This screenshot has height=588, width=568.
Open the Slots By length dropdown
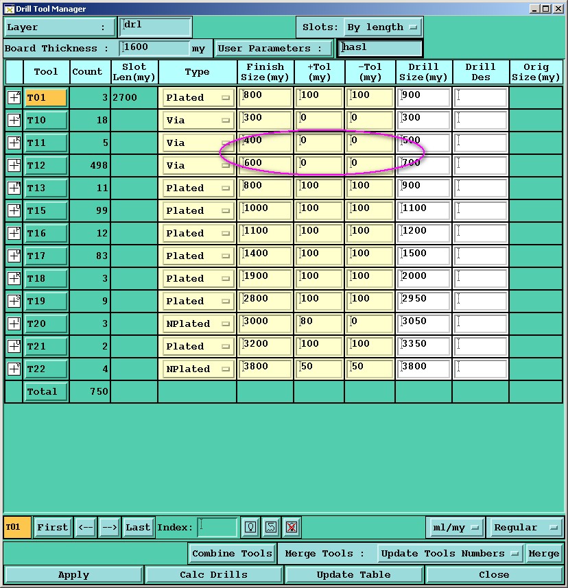tap(383, 27)
